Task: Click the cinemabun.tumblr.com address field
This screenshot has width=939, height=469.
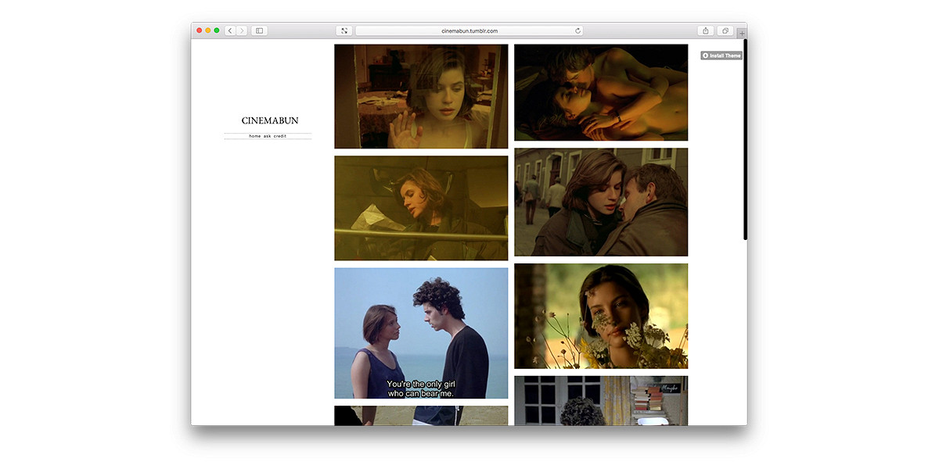Action: [469, 30]
